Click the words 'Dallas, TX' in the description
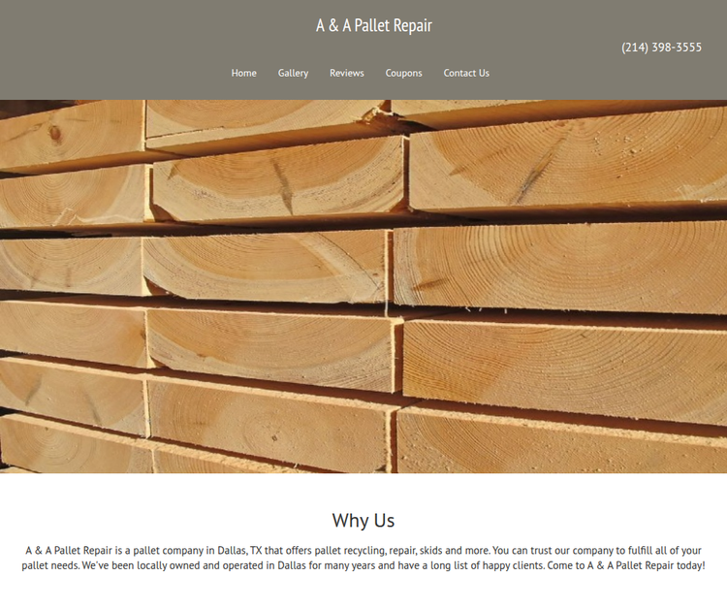Screen dimensions: 727x609 coord(239,551)
